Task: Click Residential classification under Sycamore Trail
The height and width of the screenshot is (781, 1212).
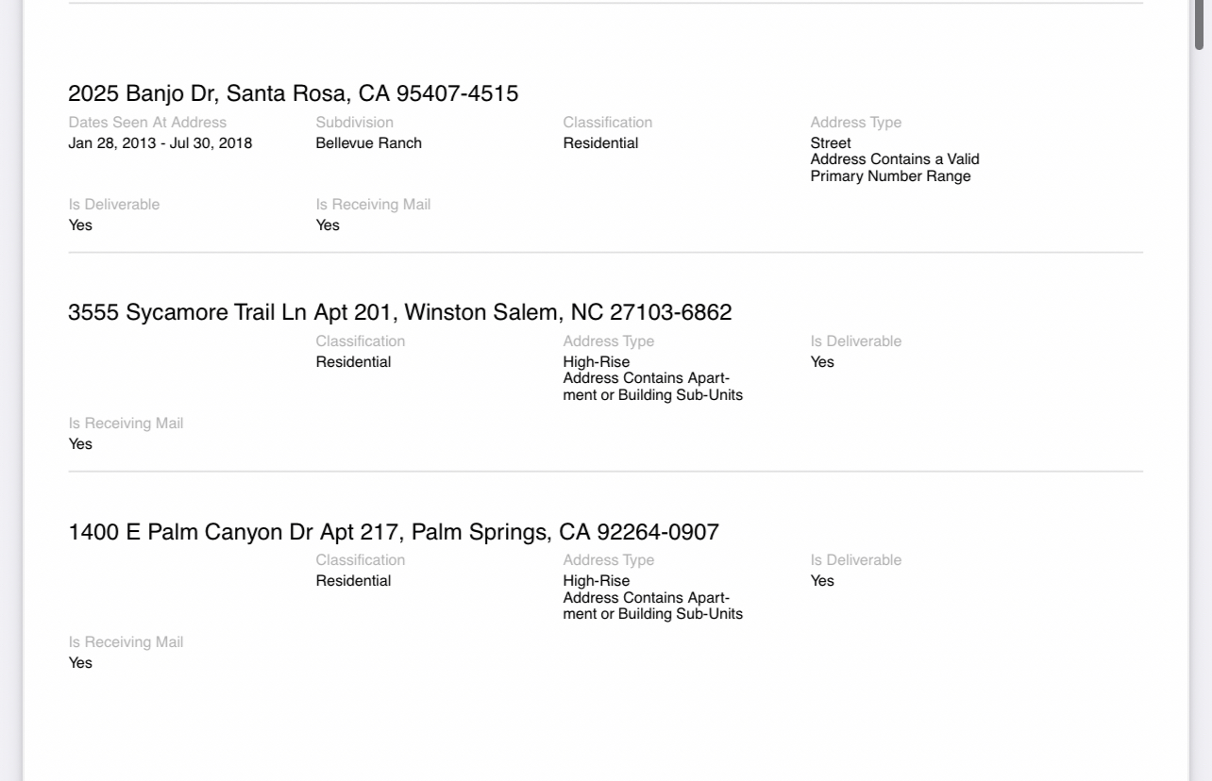Action: [353, 362]
